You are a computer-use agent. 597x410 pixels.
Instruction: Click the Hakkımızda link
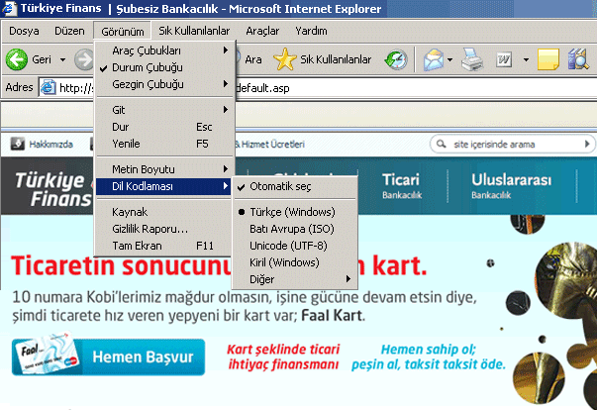pos(50,145)
